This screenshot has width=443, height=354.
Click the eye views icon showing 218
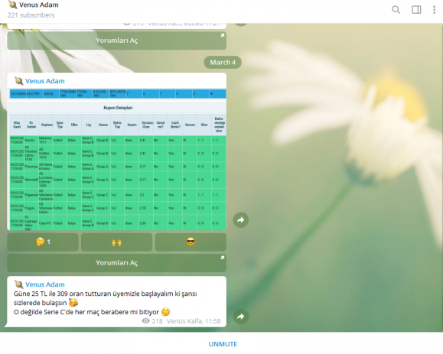[x=145, y=321]
